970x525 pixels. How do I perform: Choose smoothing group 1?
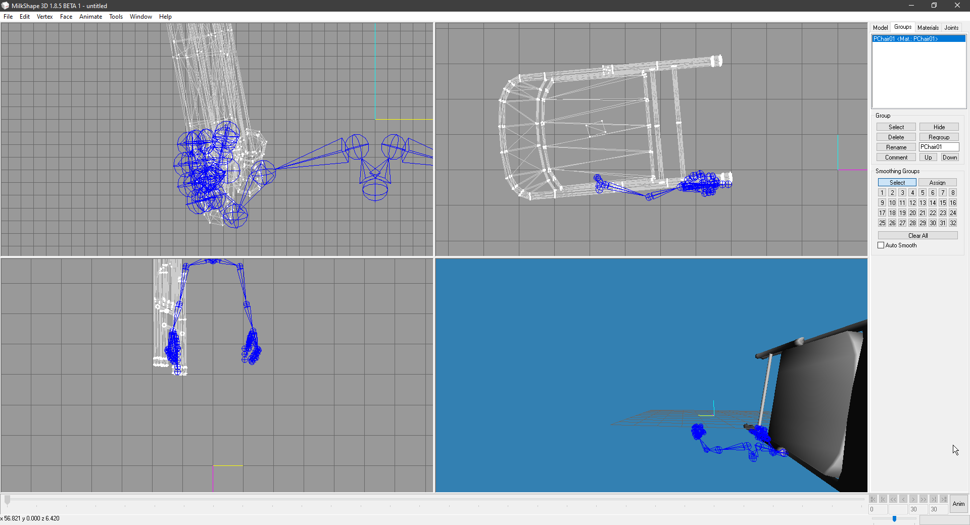point(882,193)
